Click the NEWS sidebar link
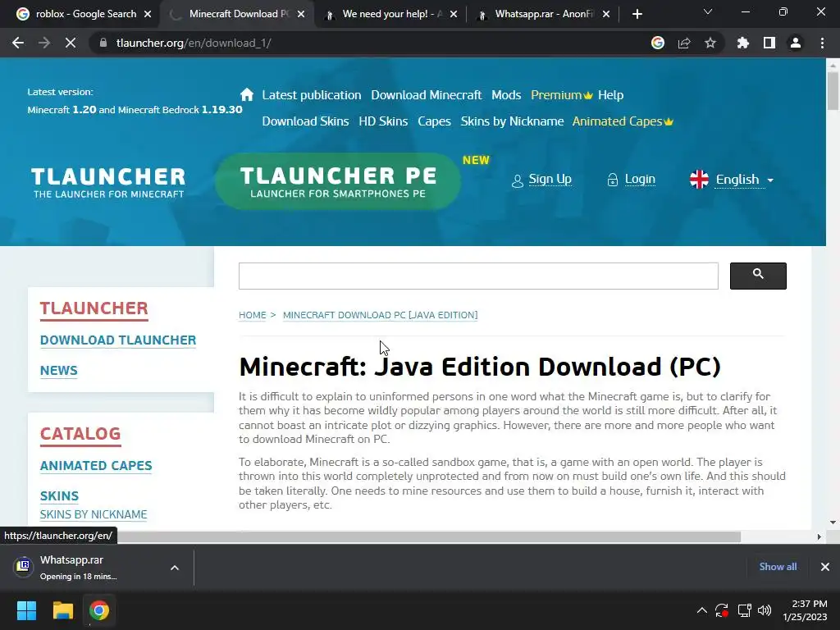840x630 pixels. 58,370
